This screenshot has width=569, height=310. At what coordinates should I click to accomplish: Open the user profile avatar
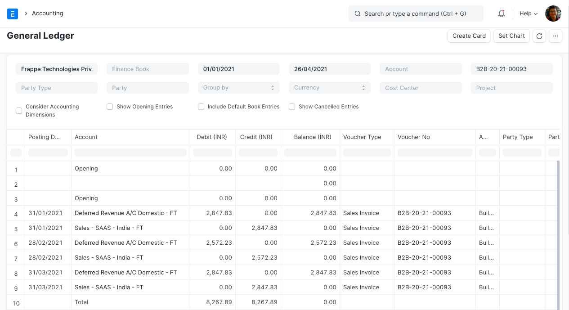553,13
